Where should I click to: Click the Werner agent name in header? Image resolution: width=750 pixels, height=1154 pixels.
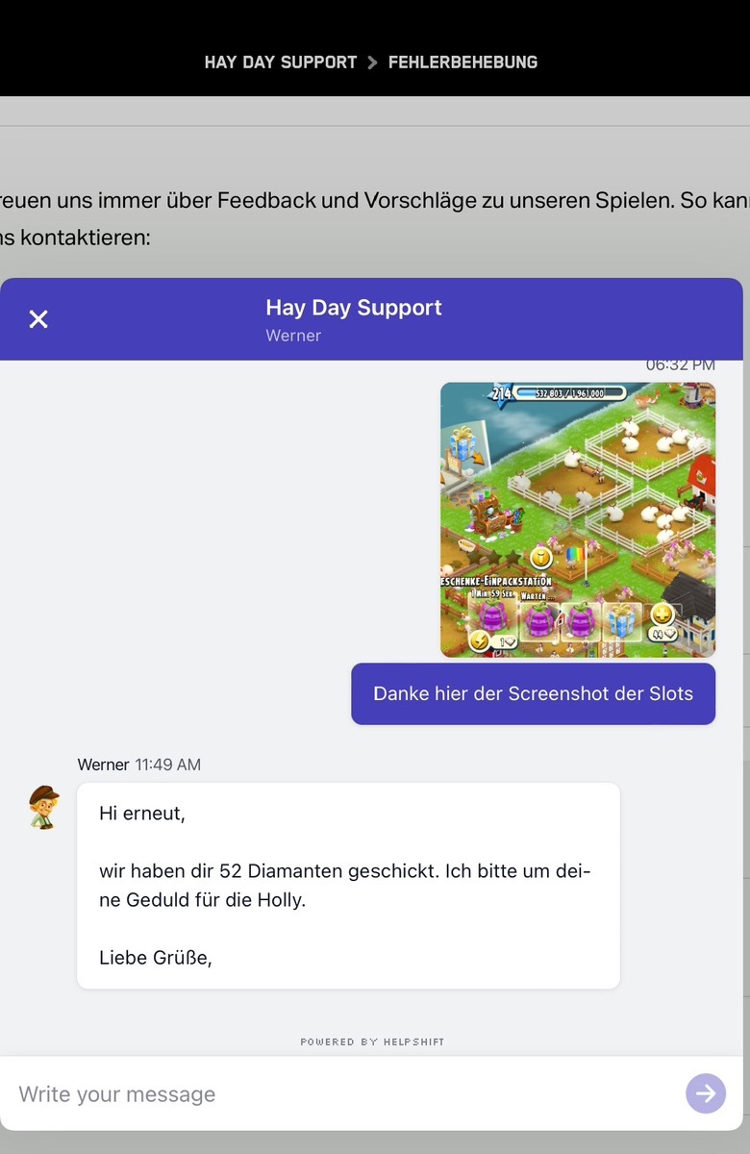[293, 336]
